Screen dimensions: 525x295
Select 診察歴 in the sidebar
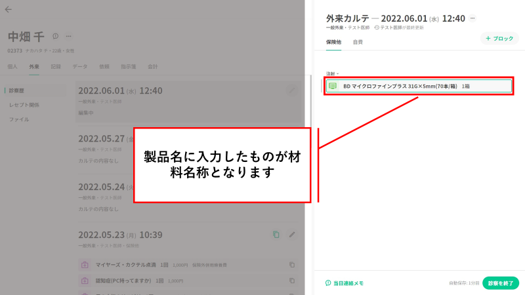[17, 90]
